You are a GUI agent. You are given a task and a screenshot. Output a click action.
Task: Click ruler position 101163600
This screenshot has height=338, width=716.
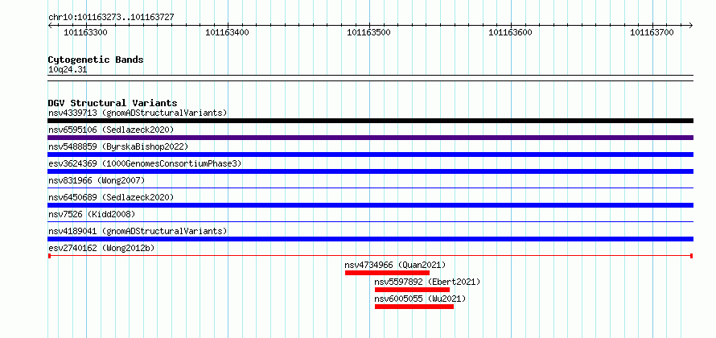(511, 32)
